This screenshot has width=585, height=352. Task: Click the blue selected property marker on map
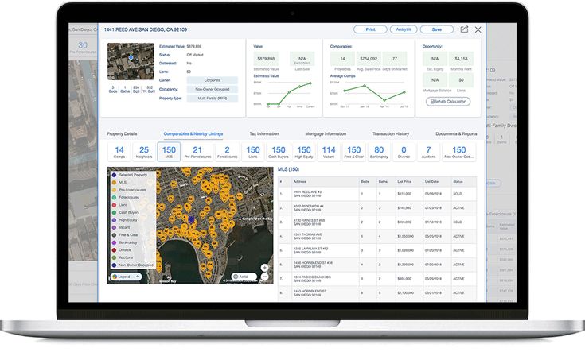(x=191, y=219)
